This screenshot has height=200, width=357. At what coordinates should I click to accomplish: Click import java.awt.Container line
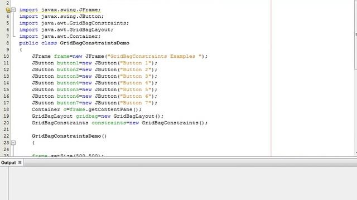coord(60,36)
